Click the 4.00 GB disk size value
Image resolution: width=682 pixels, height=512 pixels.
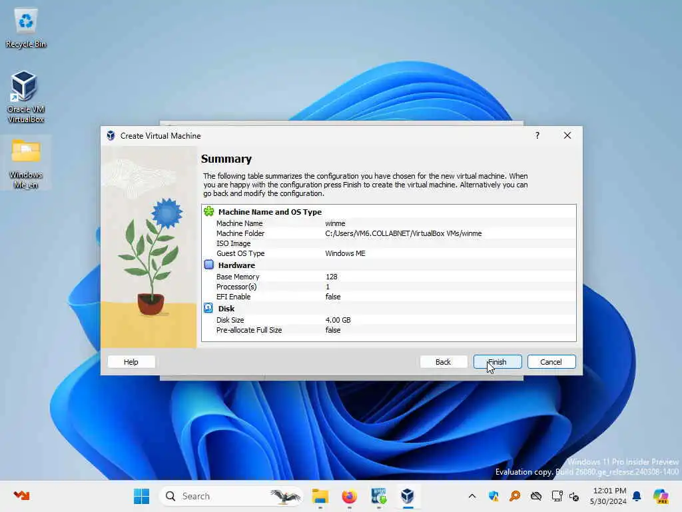(338, 320)
